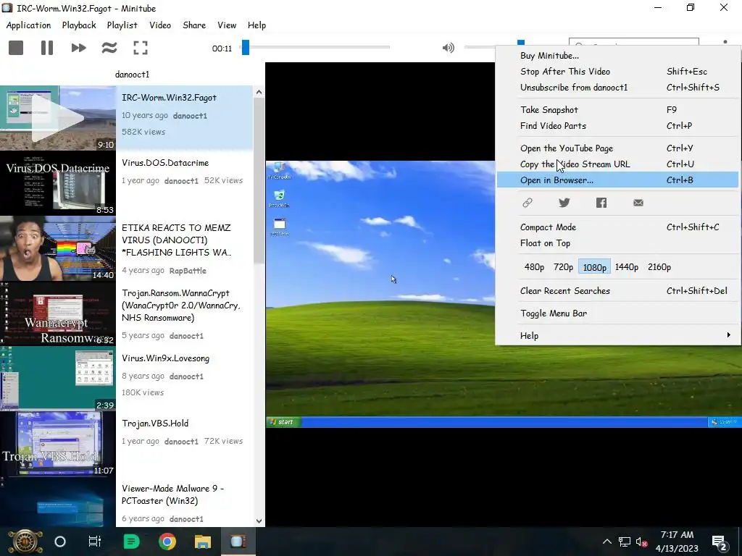Play Virus.Win9x.Lovesong thumbnail
This screenshot has width=742, height=556.
(58, 379)
